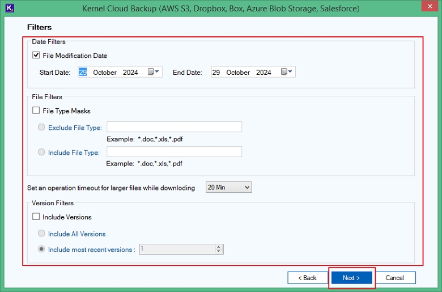Select Include All Versions radio button
This screenshot has height=292, width=442.
coord(41,234)
